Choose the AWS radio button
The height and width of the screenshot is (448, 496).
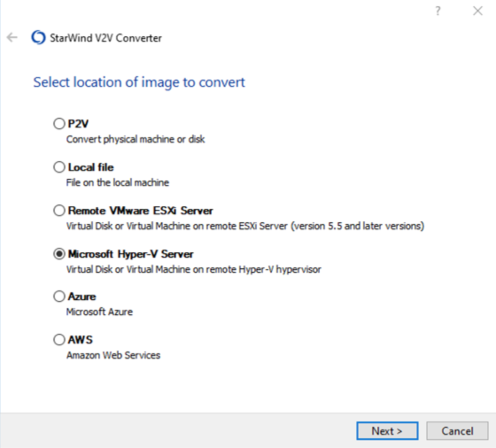tap(59, 340)
